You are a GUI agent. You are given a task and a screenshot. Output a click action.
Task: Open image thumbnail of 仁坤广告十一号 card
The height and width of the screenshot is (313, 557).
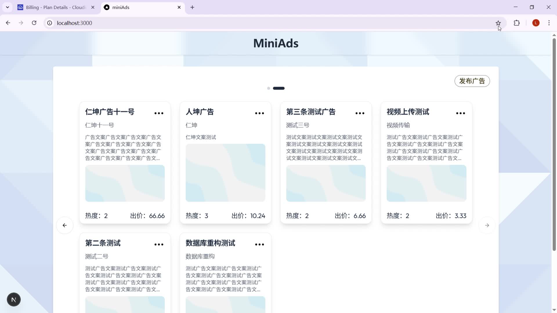pos(125,183)
